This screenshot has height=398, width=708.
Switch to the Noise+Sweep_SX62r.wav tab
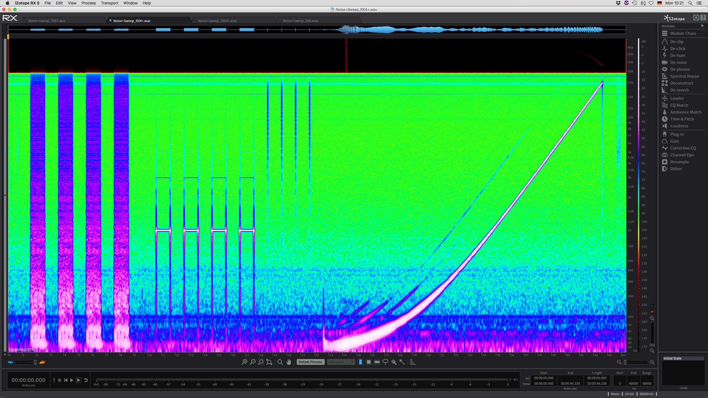[x=217, y=21]
